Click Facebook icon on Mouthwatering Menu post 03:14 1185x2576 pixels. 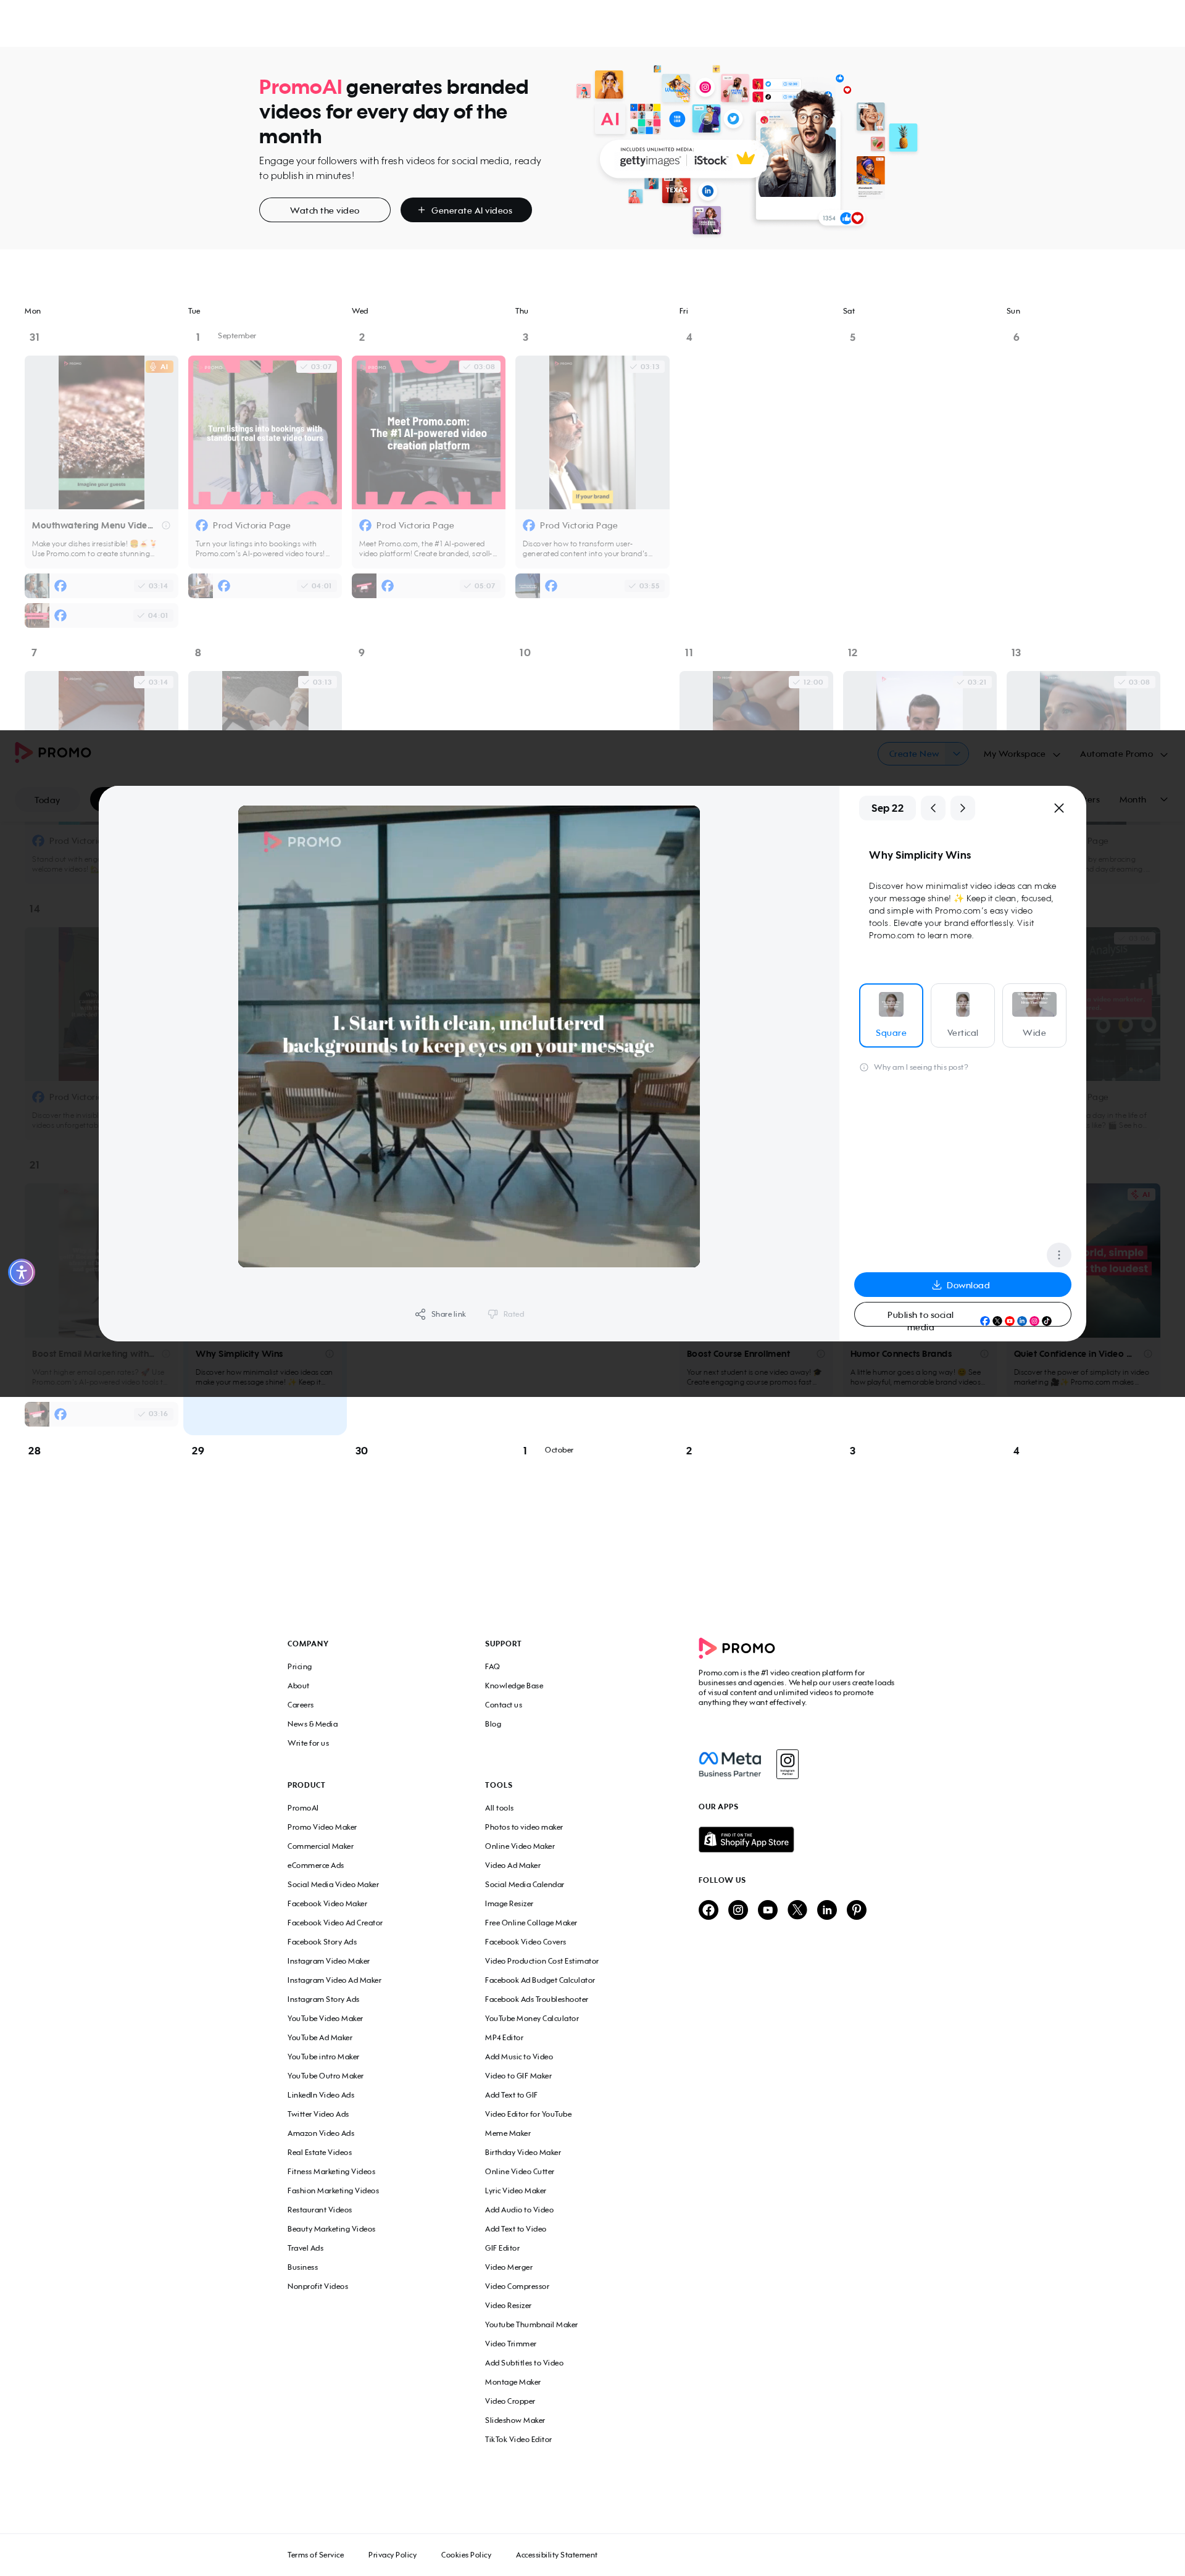tap(61, 586)
